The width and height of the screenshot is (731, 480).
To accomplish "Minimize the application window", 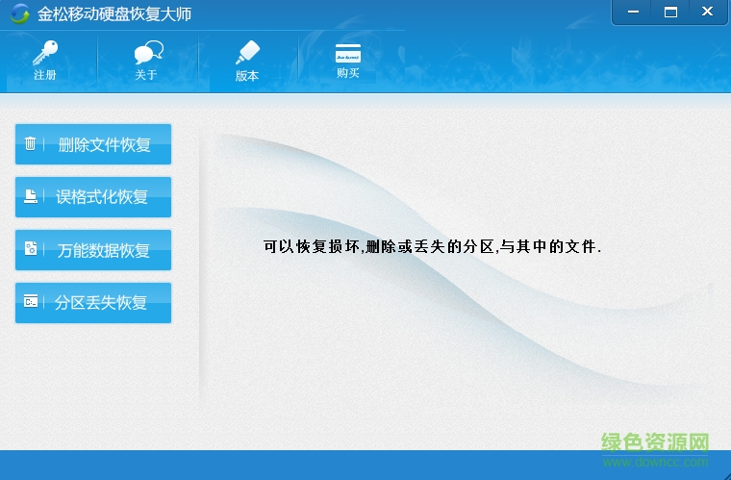I will tap(633, 13).
